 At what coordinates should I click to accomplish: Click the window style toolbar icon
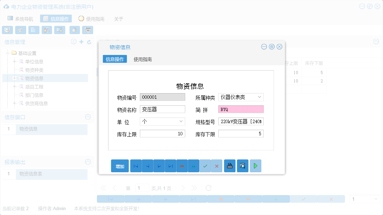[59, 30]
